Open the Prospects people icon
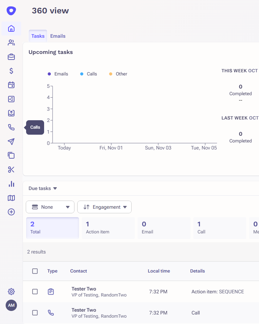Viewport: 259px width, 324px height. pyautogui.click(x=11, y=43)
